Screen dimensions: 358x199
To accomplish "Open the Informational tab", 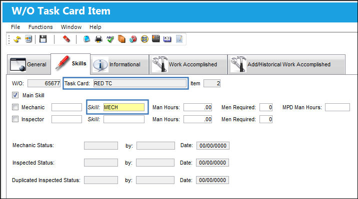I will 119,64.
